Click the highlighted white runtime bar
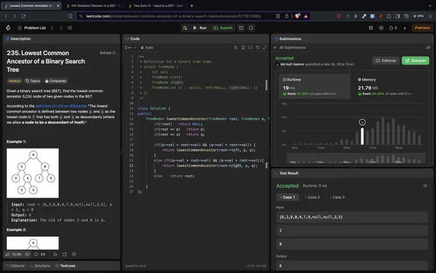 [x=362, y=136]
